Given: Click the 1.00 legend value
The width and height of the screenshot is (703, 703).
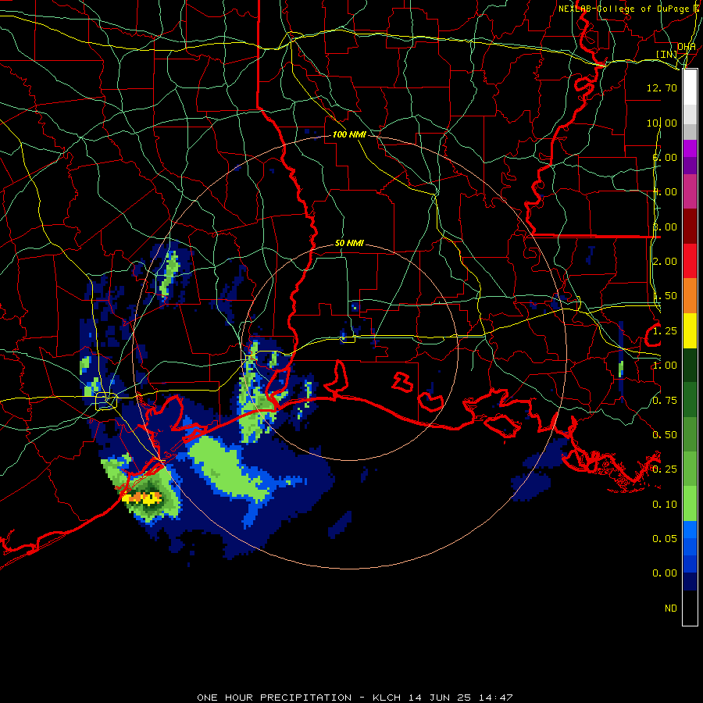Looking at the screenshot, I should click(665, 366).
